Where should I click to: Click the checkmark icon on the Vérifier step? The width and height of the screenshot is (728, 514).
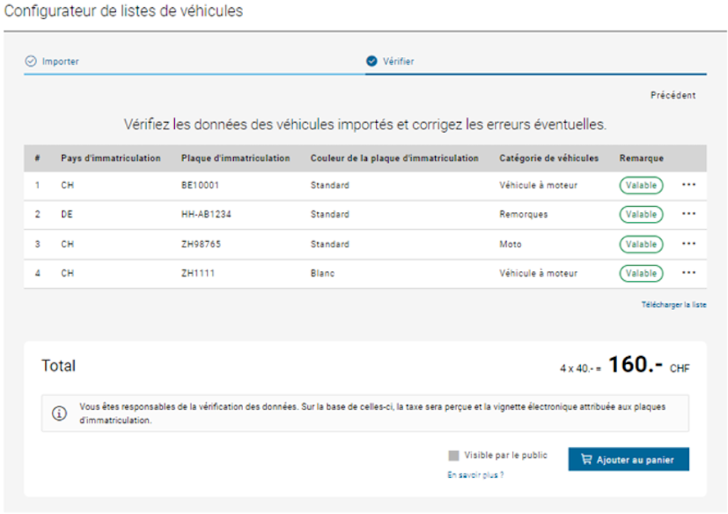373,61
